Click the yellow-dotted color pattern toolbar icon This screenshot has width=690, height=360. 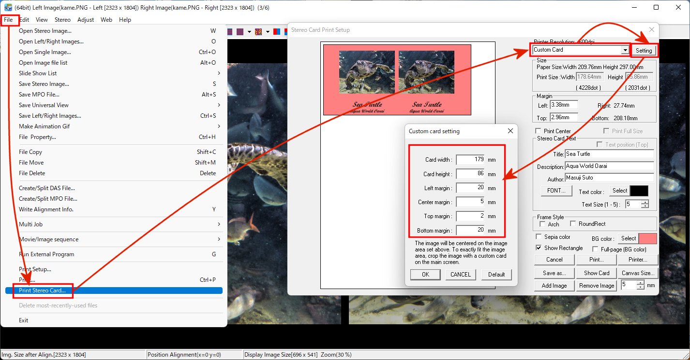259,32
